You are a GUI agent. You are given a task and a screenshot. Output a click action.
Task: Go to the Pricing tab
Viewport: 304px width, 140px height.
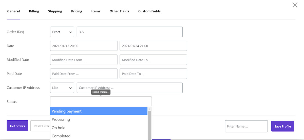click(x=77, y=11)
